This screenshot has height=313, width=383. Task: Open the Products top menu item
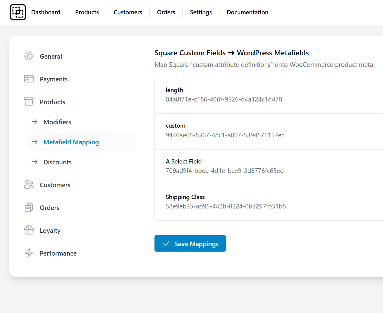87,12
